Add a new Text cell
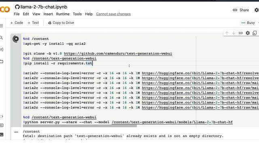The width and height of the screenshot is (259, 146). [33, 23]
